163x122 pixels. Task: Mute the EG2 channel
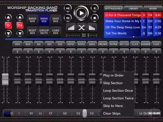pos(60,44)
